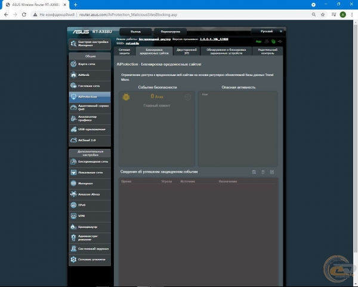Open Брандмауэр (Firewall) settings
The height and width of the screenshot is (287, 358).
(89, 227)
